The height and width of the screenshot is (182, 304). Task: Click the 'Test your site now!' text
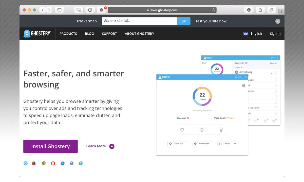(212, 21)
